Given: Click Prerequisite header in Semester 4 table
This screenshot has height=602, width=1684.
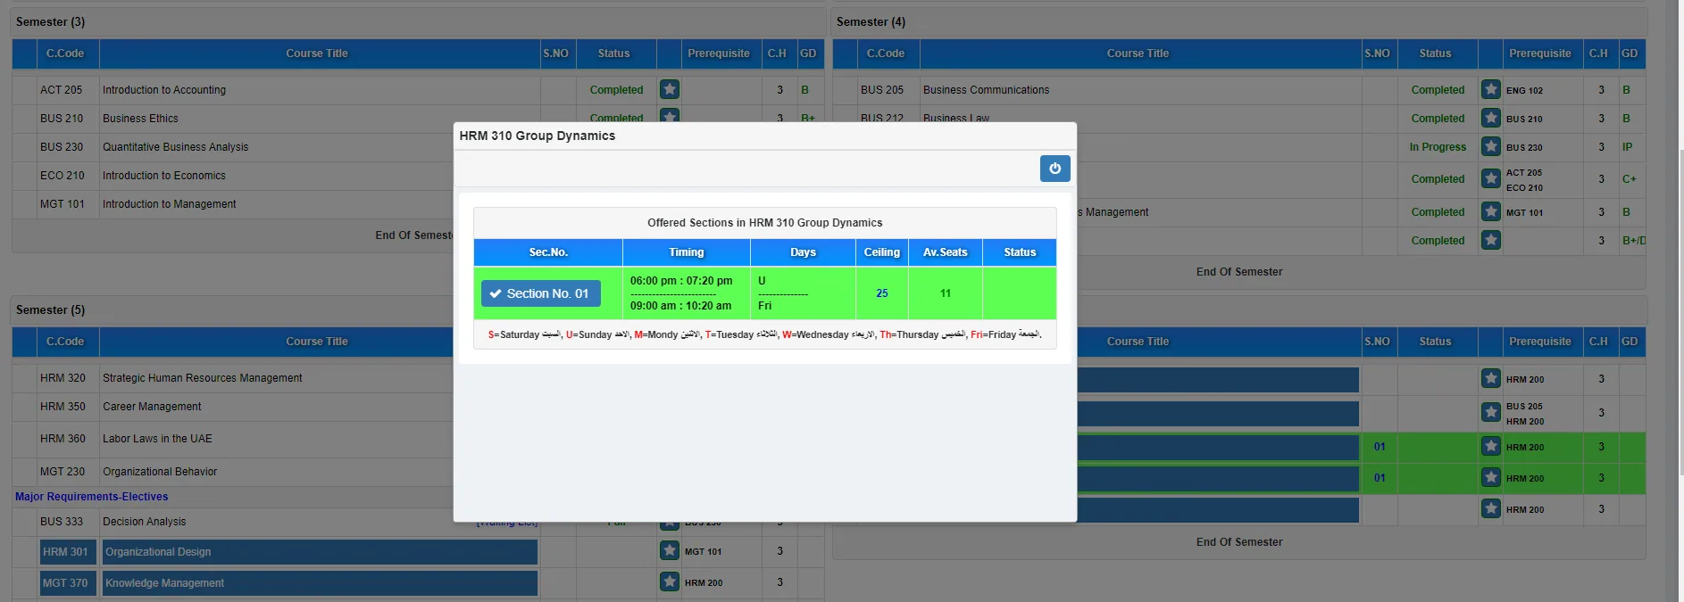Looking at the screenshot, I should 1540,54.
